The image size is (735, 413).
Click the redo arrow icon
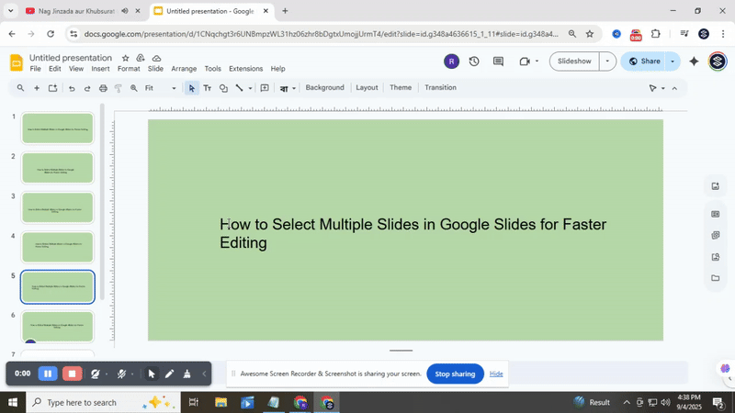pos(87,88)
